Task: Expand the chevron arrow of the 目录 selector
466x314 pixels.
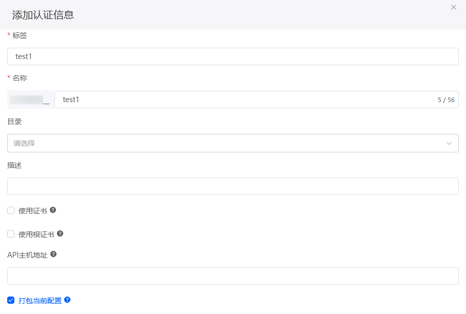Action: pyautogui.click(x=449, y=143)
